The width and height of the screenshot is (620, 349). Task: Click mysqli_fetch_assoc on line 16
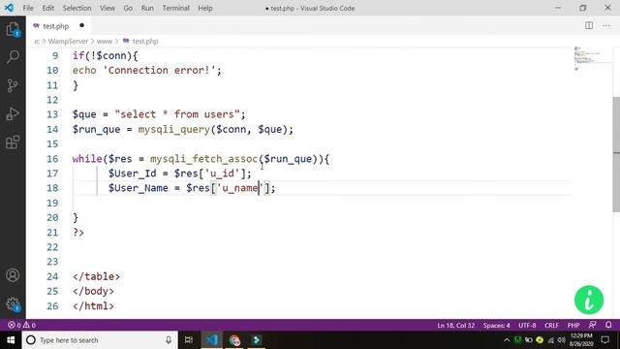[x=204, y=159]
